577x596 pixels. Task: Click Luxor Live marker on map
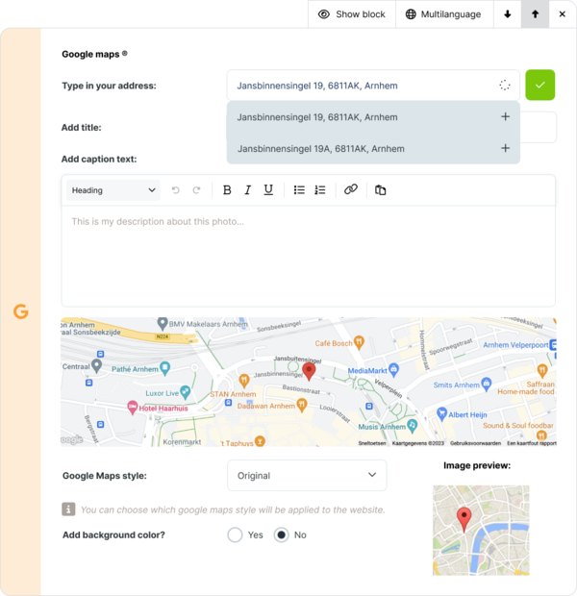186,392
